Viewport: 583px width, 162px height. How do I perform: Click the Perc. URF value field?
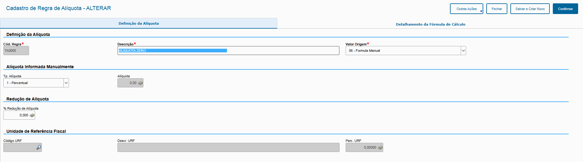362,148
